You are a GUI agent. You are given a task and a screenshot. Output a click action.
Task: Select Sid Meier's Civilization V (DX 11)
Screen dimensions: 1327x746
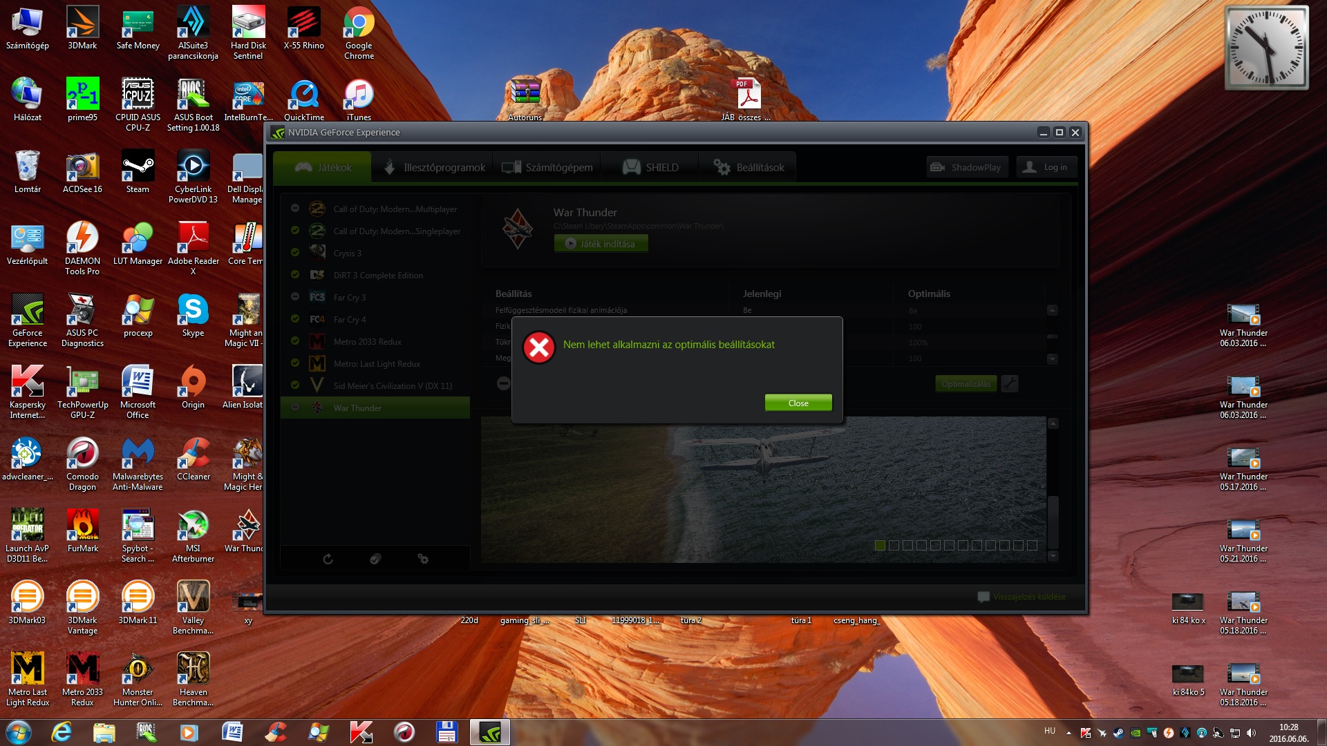[x=375, y=385]
